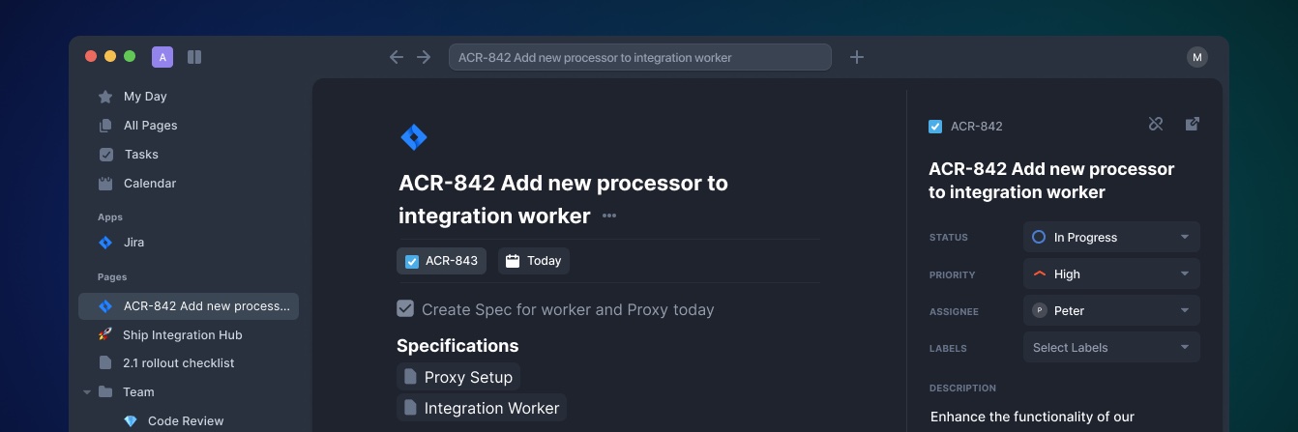This screenshot has height=432, width=1298.
Task: Click the address bar with page title
Action: [640, 57]
